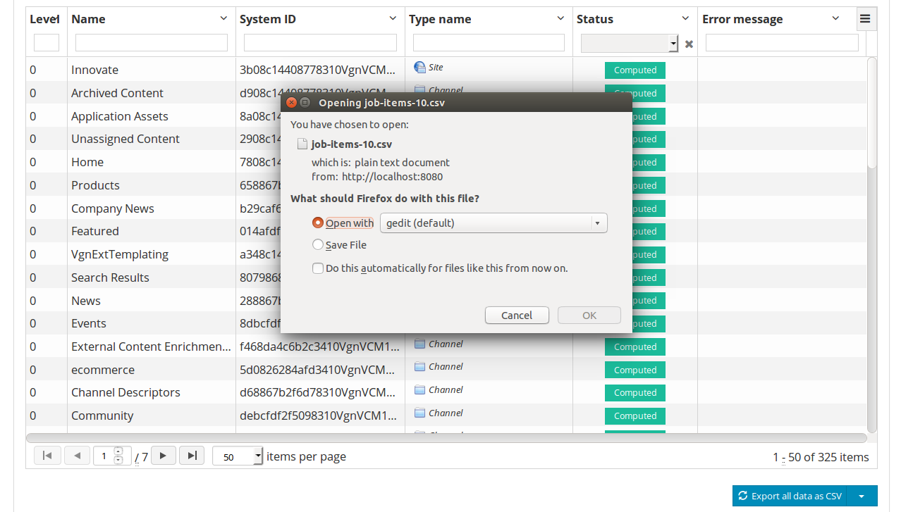This screenshot has width=901, height=512.
Task: Click the Channel folder icon in ecommerce row
Action: tap(419, 366)
